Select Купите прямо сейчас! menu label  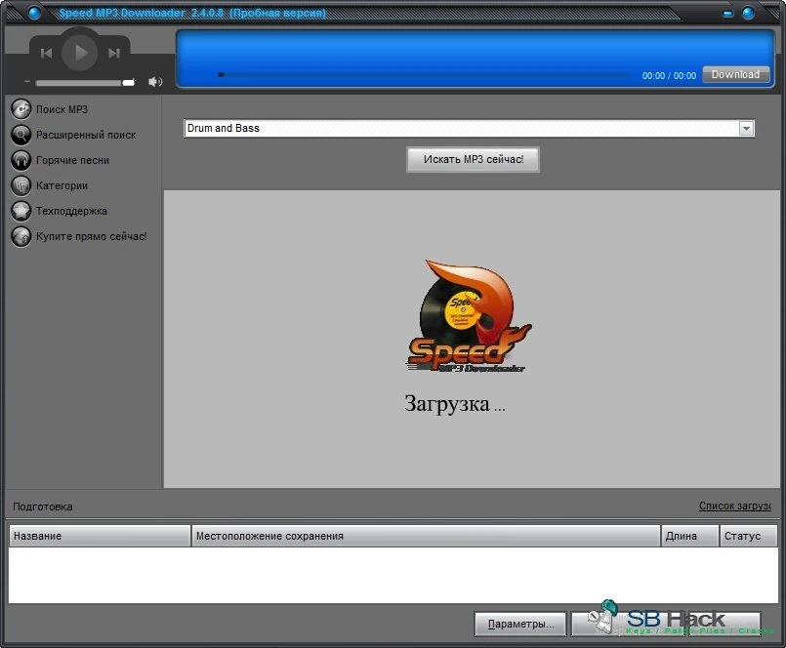click(91, 236)
